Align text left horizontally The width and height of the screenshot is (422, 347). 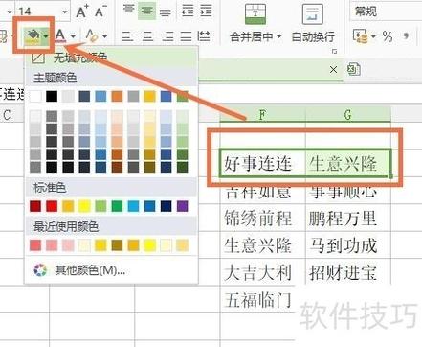click(x=128, y=35)
